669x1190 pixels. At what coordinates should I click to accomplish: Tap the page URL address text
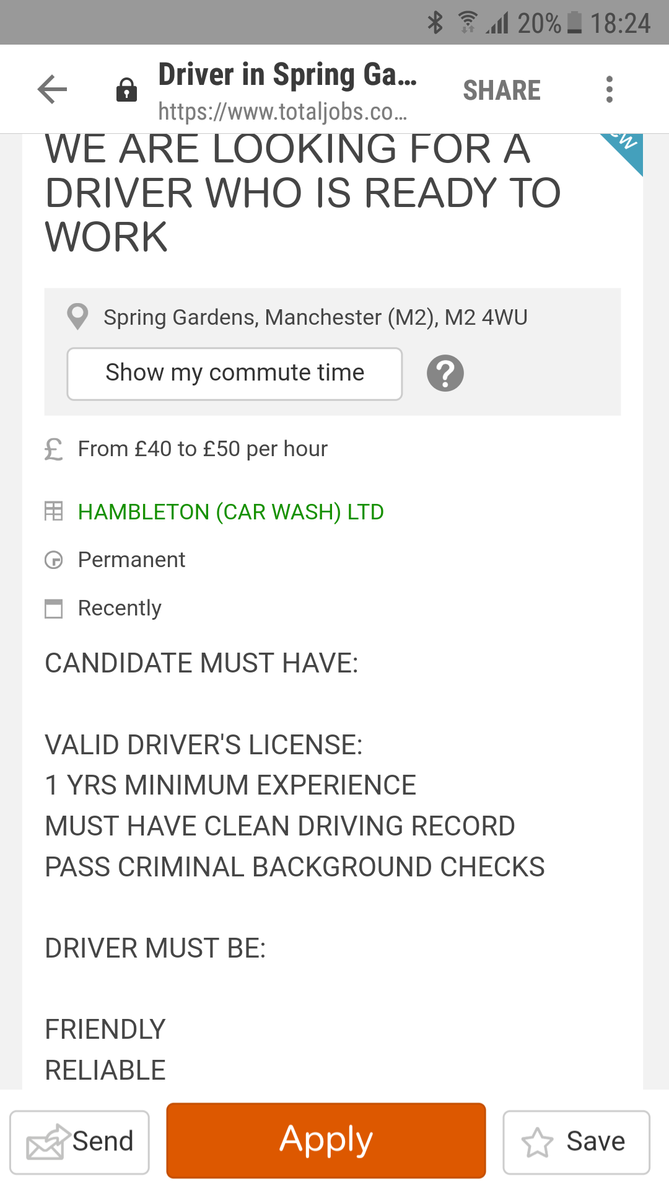[282, 112]
